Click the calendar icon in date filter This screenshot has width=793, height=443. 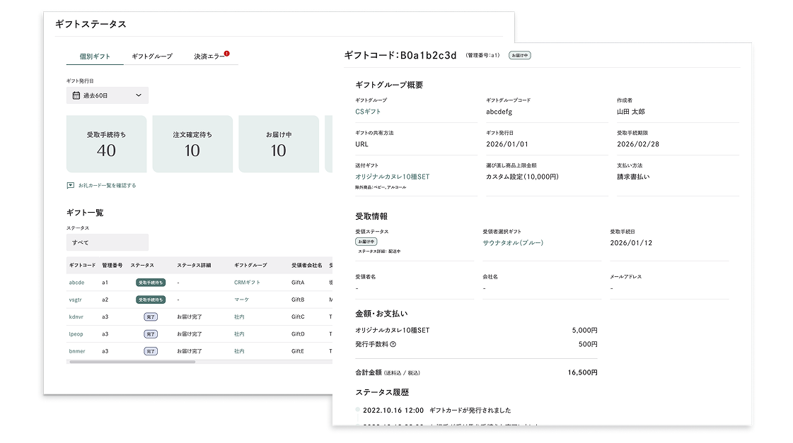click(x=76, y=95)
